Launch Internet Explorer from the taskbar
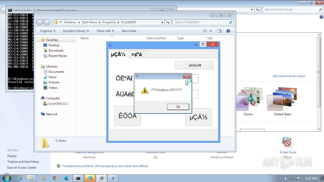The height and width of the screenshot is (182, 324). click(x=20, y=178)
